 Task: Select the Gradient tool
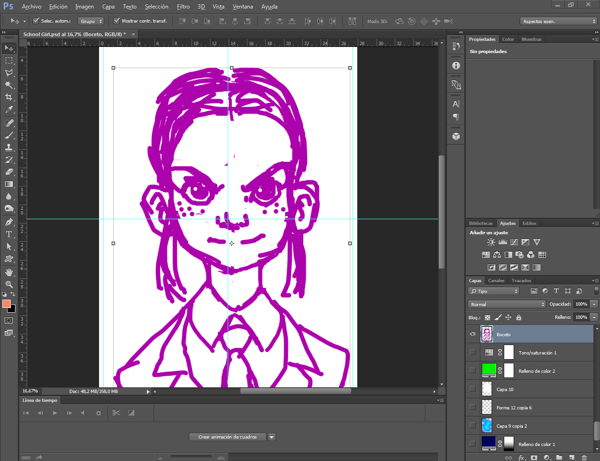(x=9, y=184)
